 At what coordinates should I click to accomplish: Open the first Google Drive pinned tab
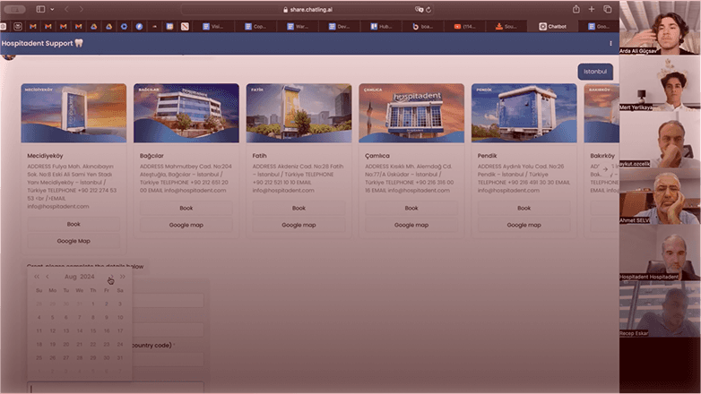pos(94,26)
